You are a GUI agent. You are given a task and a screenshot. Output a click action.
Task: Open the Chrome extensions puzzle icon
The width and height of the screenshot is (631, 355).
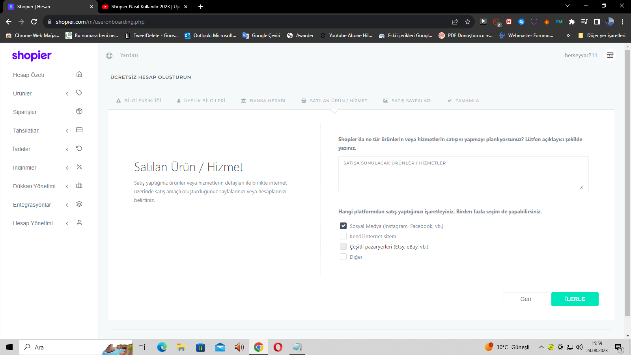[x=572, y=22]
